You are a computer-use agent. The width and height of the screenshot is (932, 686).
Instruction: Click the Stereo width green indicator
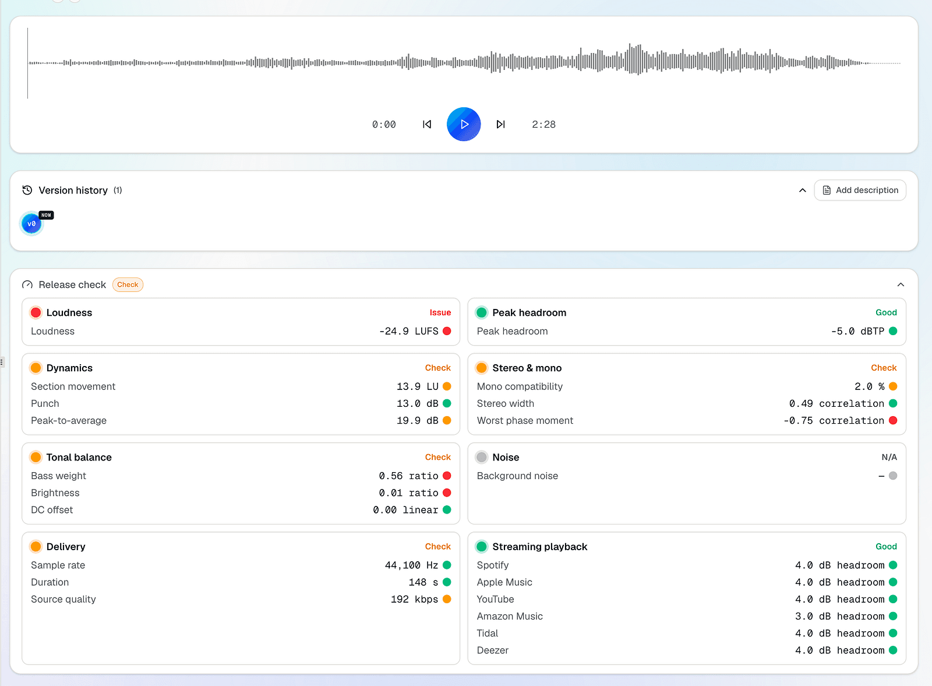[x=893, y=403]
